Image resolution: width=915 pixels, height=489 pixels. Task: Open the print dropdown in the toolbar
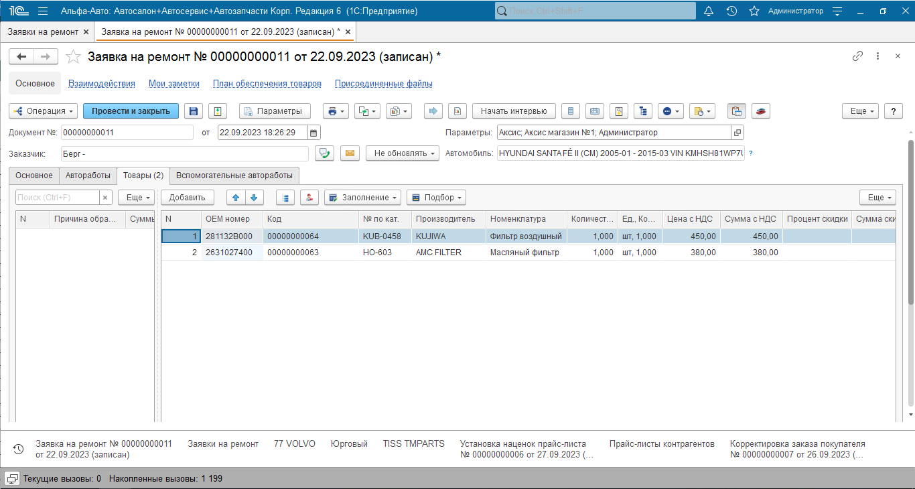(336, 111)
